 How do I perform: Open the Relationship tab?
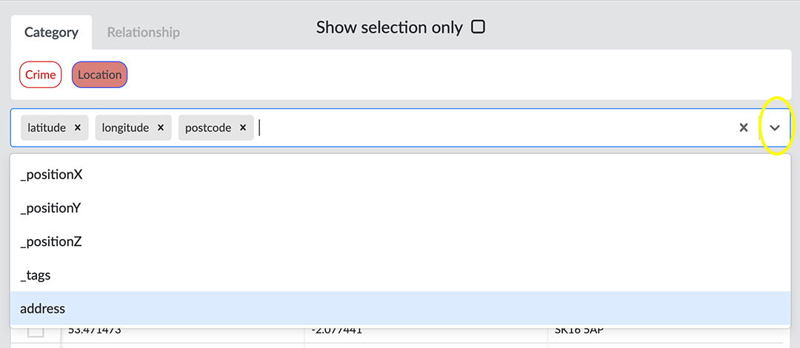[x=143, y=33]
